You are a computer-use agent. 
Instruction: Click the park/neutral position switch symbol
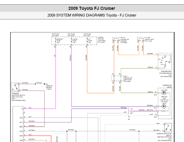pos(165,62)
